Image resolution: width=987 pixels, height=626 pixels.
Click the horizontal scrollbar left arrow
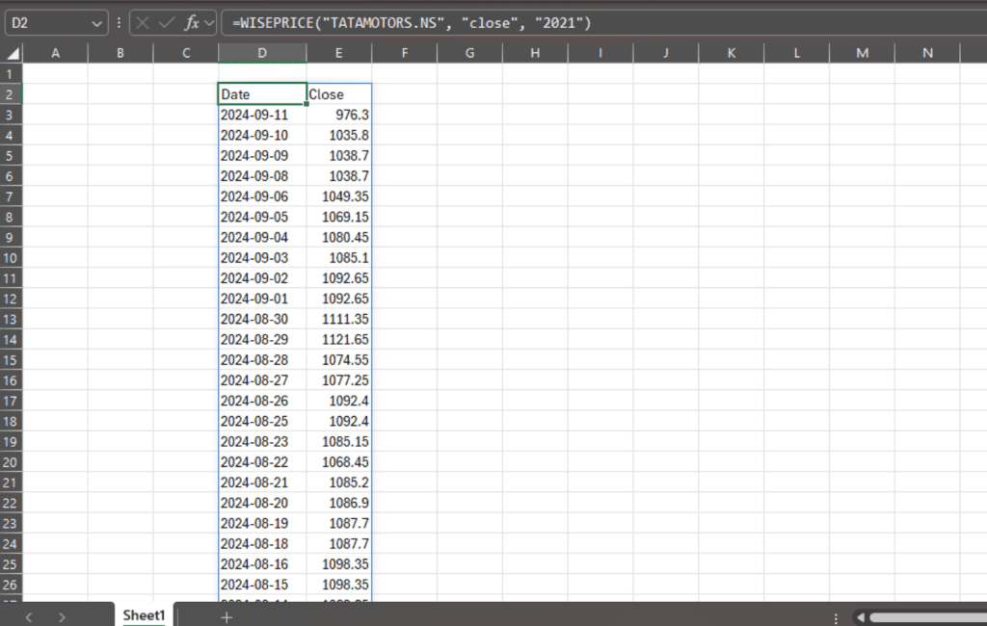click(861, 616)
